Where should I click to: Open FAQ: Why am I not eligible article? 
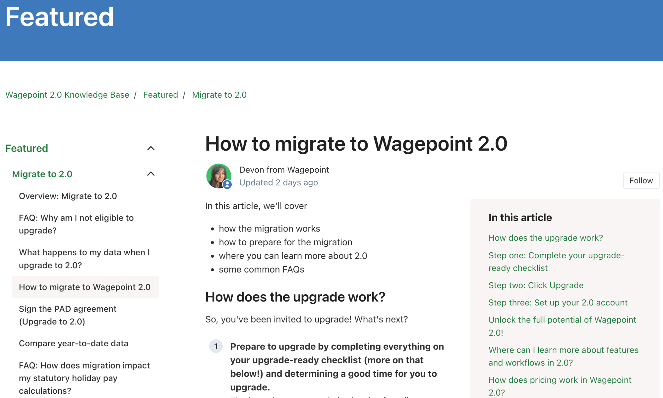(x=76, y=224)
